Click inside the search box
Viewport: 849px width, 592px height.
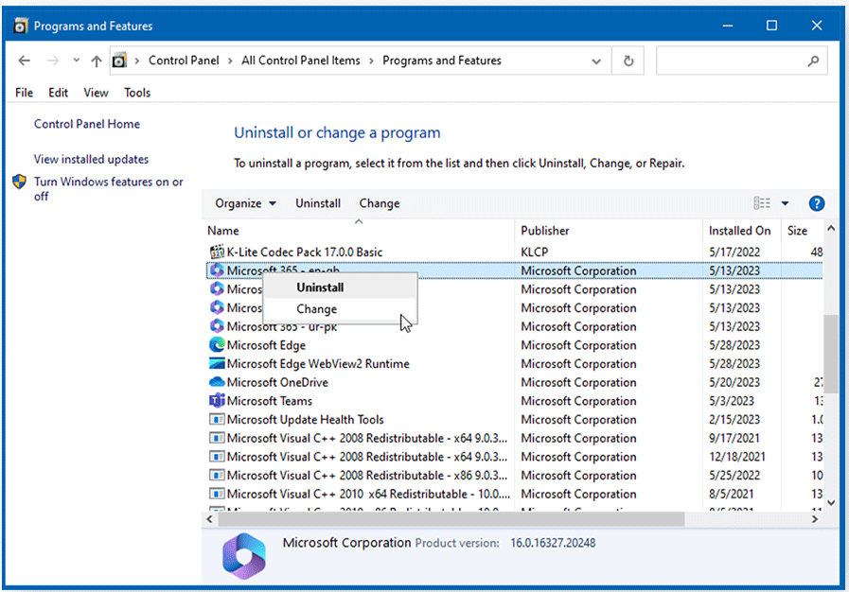[742, 60]
